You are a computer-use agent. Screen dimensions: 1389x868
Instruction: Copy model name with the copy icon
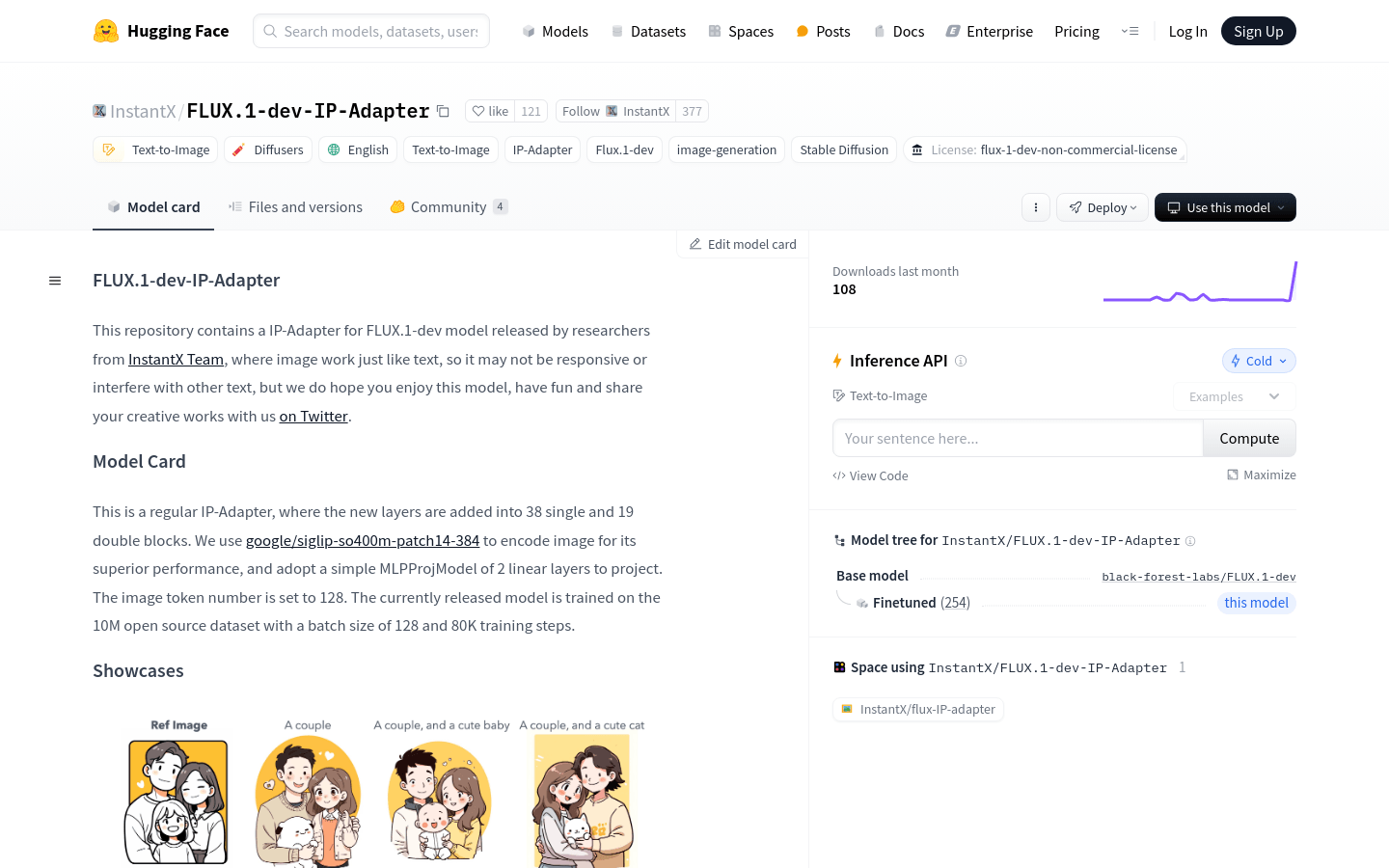pyautogui.click(x=443, y=111)
